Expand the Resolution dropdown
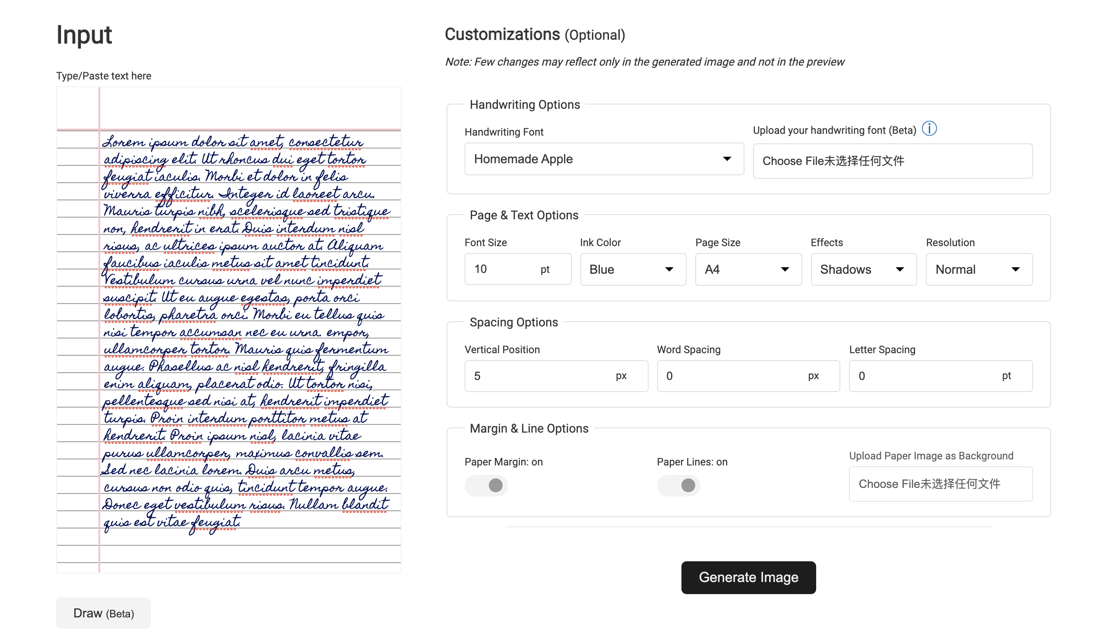Viewport: 1115px width, 639px height. pyautogui.click(x=978, y=269)
